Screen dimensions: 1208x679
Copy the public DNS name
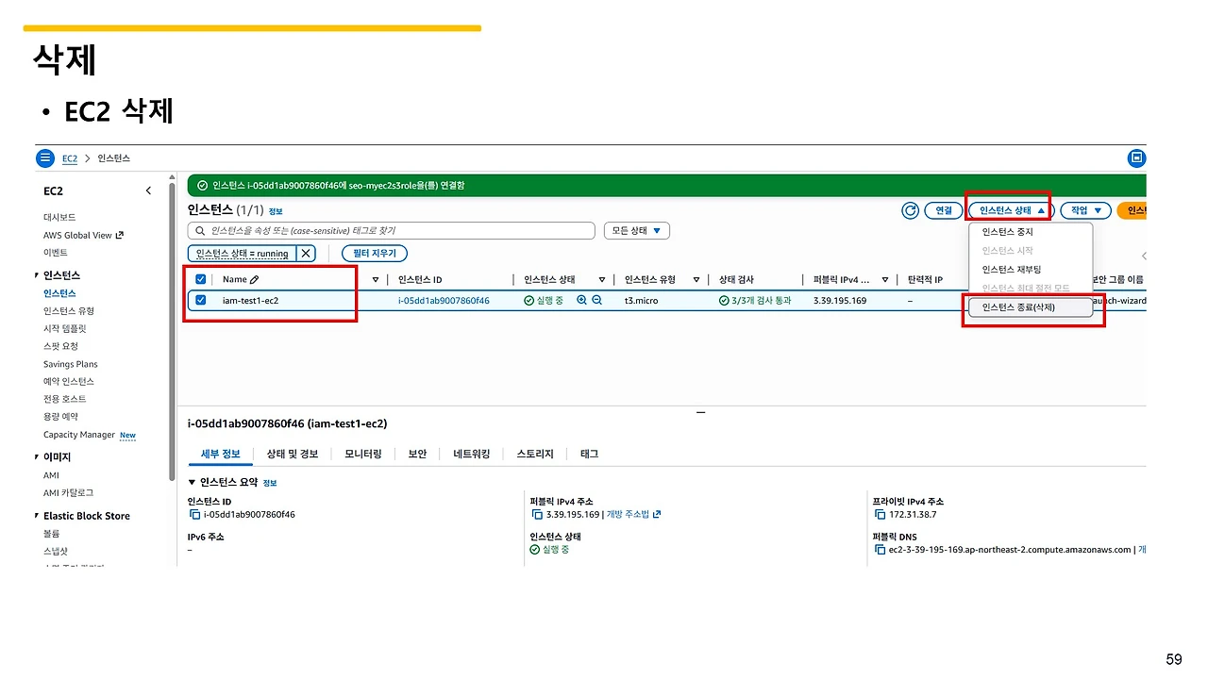[881, 549]
